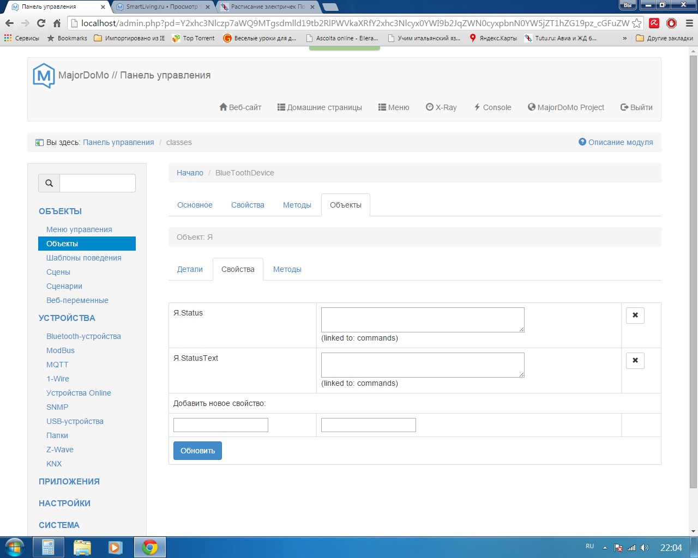Open Сценарии in the sidebar
The image size is (698, 558).
(x=64, y=286)
